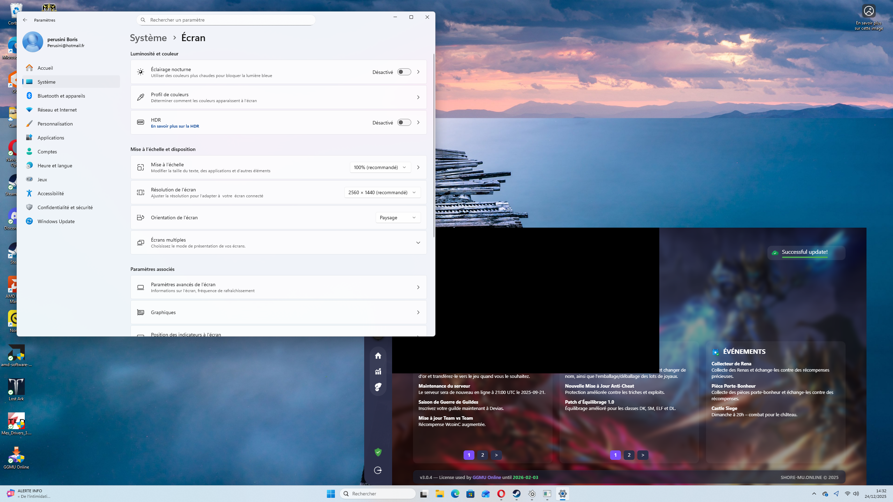
Task: Go to page 2 of the news list
Action: (x=482, y=455)
